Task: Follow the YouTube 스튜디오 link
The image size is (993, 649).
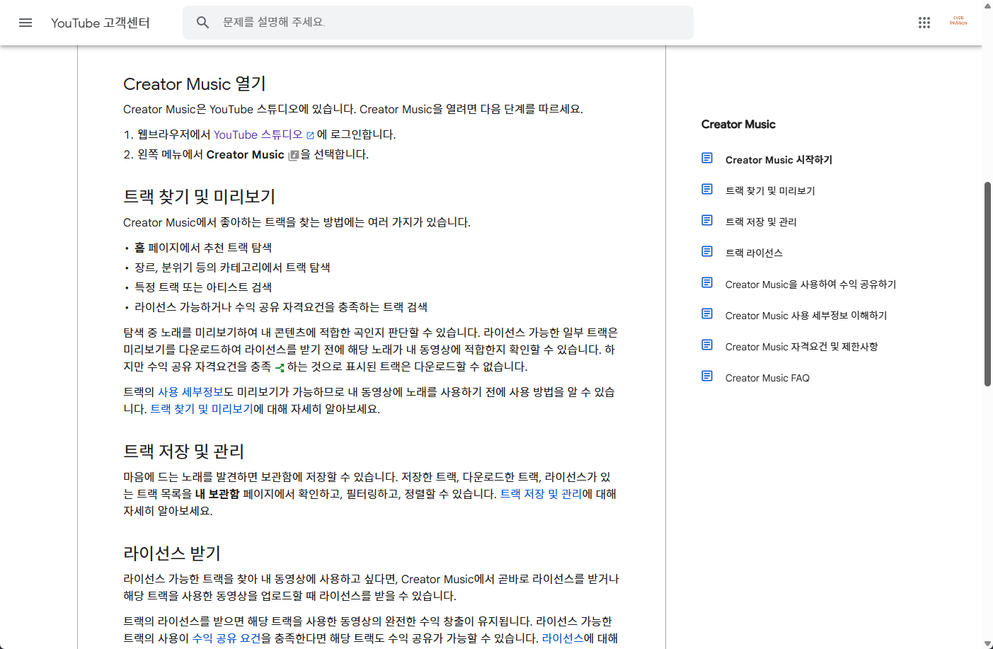Action: click(258, 134)
